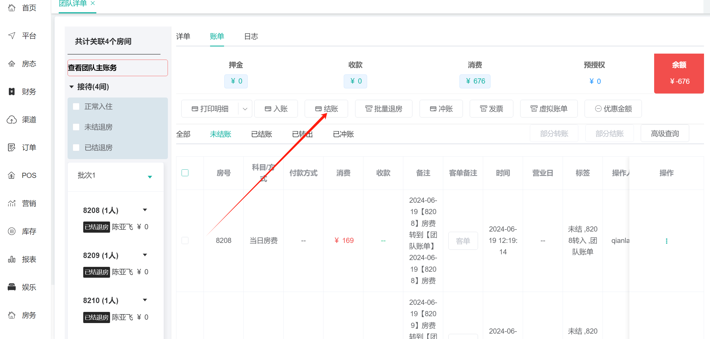Filter by 已结账 settled entries
Viewport: 710px width, 339px height.
click(262, 134)
